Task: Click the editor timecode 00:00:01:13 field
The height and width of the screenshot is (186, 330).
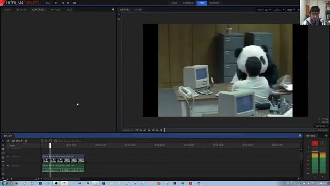Action: [20, 141]
